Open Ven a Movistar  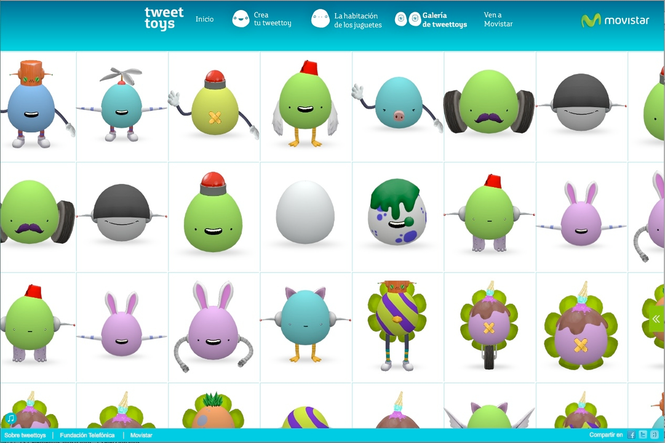click(498, 20)
